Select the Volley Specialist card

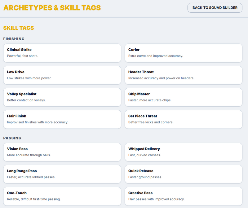pyautogui.click(x=62, y=97)
